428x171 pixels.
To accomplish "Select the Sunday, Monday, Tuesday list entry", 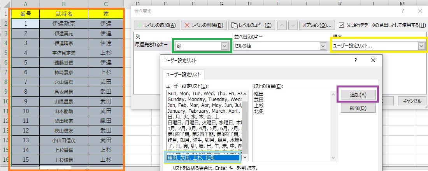I will (x=203, y=99).
